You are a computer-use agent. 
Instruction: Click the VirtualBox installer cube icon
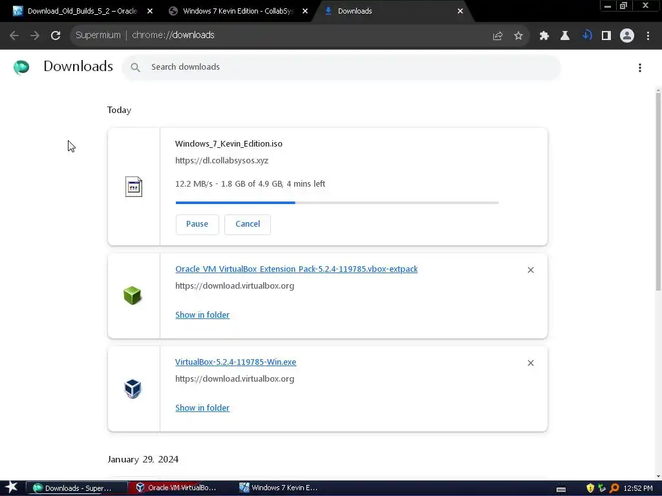pyautogui.click(x=133, y=388)
